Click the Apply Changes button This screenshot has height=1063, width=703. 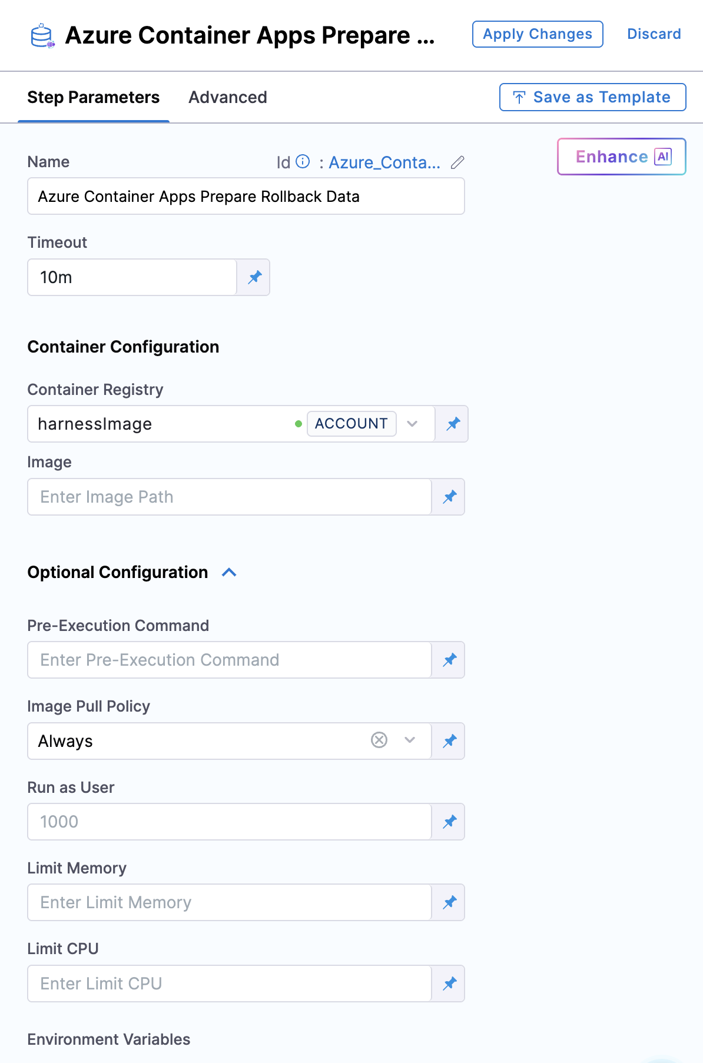coord(537,34)
